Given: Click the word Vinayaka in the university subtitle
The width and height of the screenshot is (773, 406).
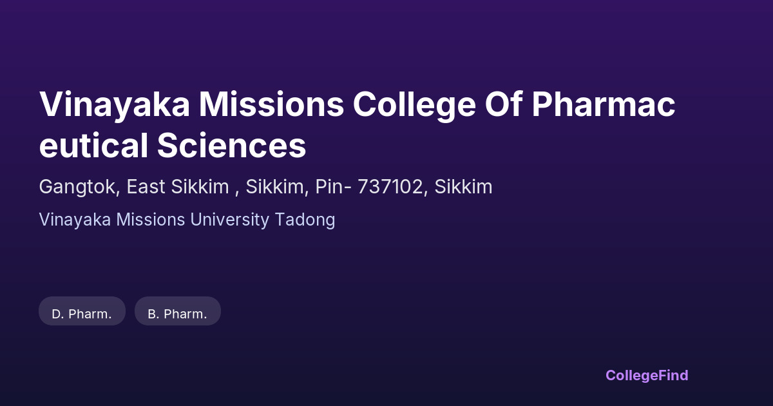Looking at the screenshot, I should click(x=75, y=220).
